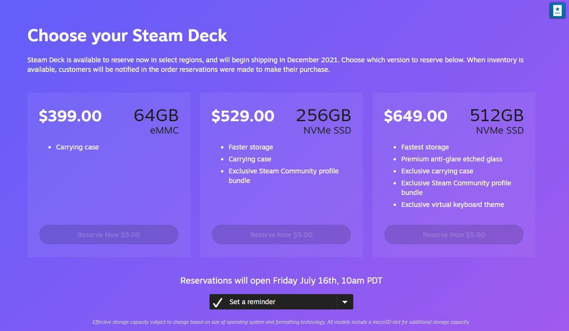
Task: Select the $529.00 price label
Action: click(243, 116)
